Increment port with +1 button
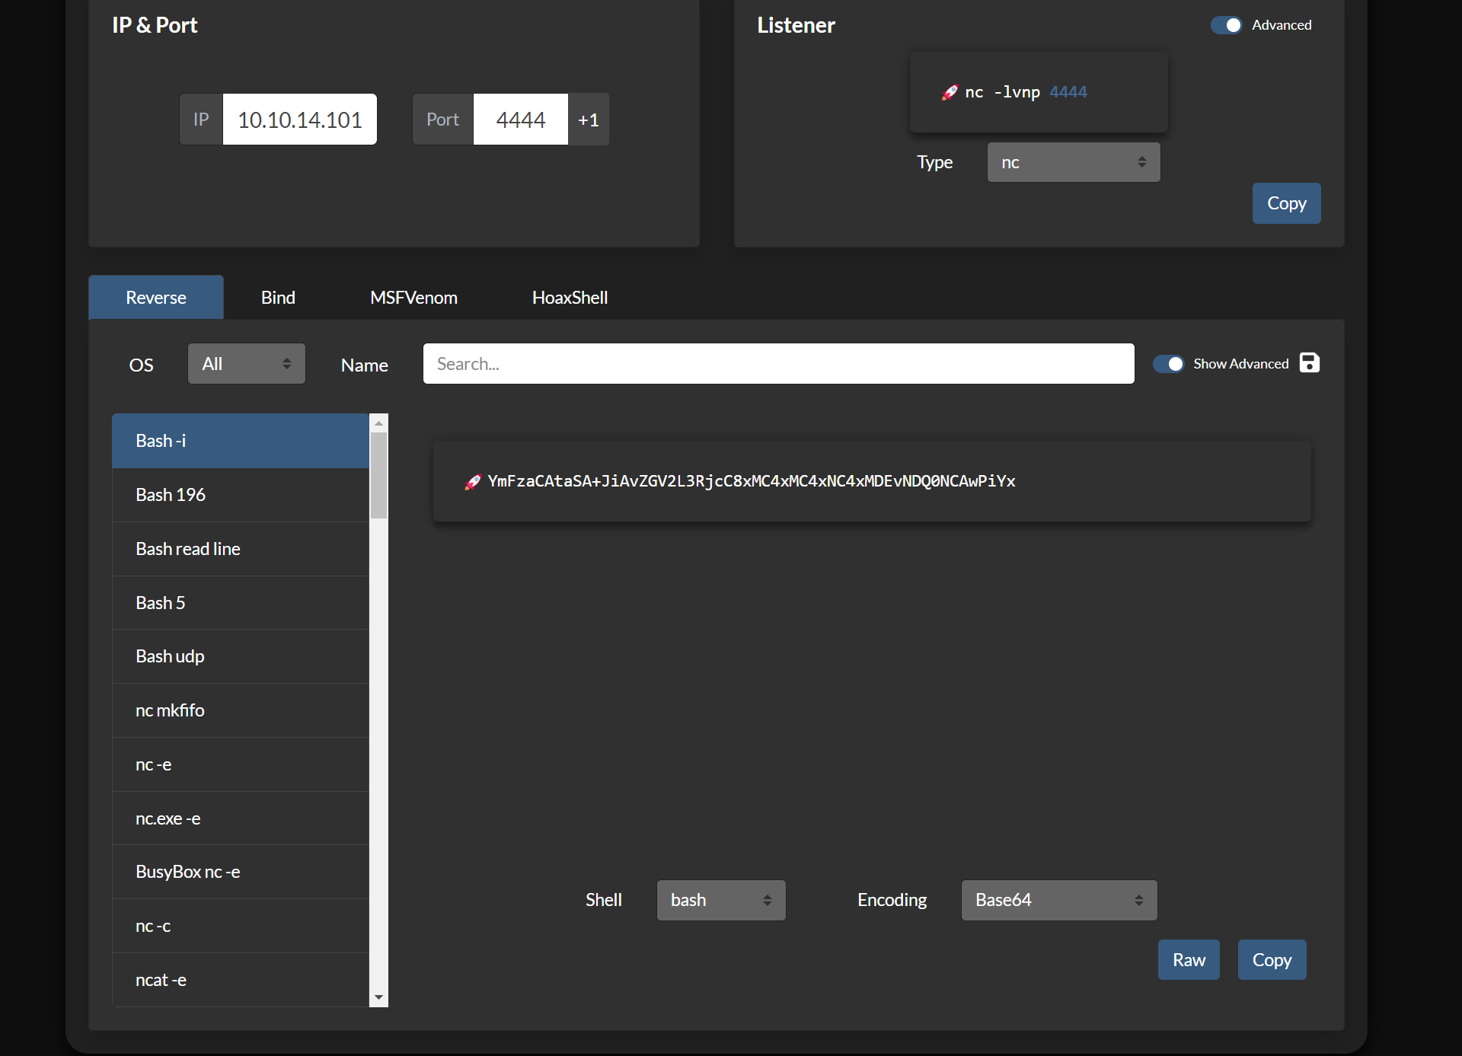 click(x=588, y=120)
